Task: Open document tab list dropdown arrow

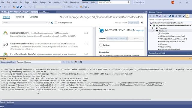Action: 143,12
